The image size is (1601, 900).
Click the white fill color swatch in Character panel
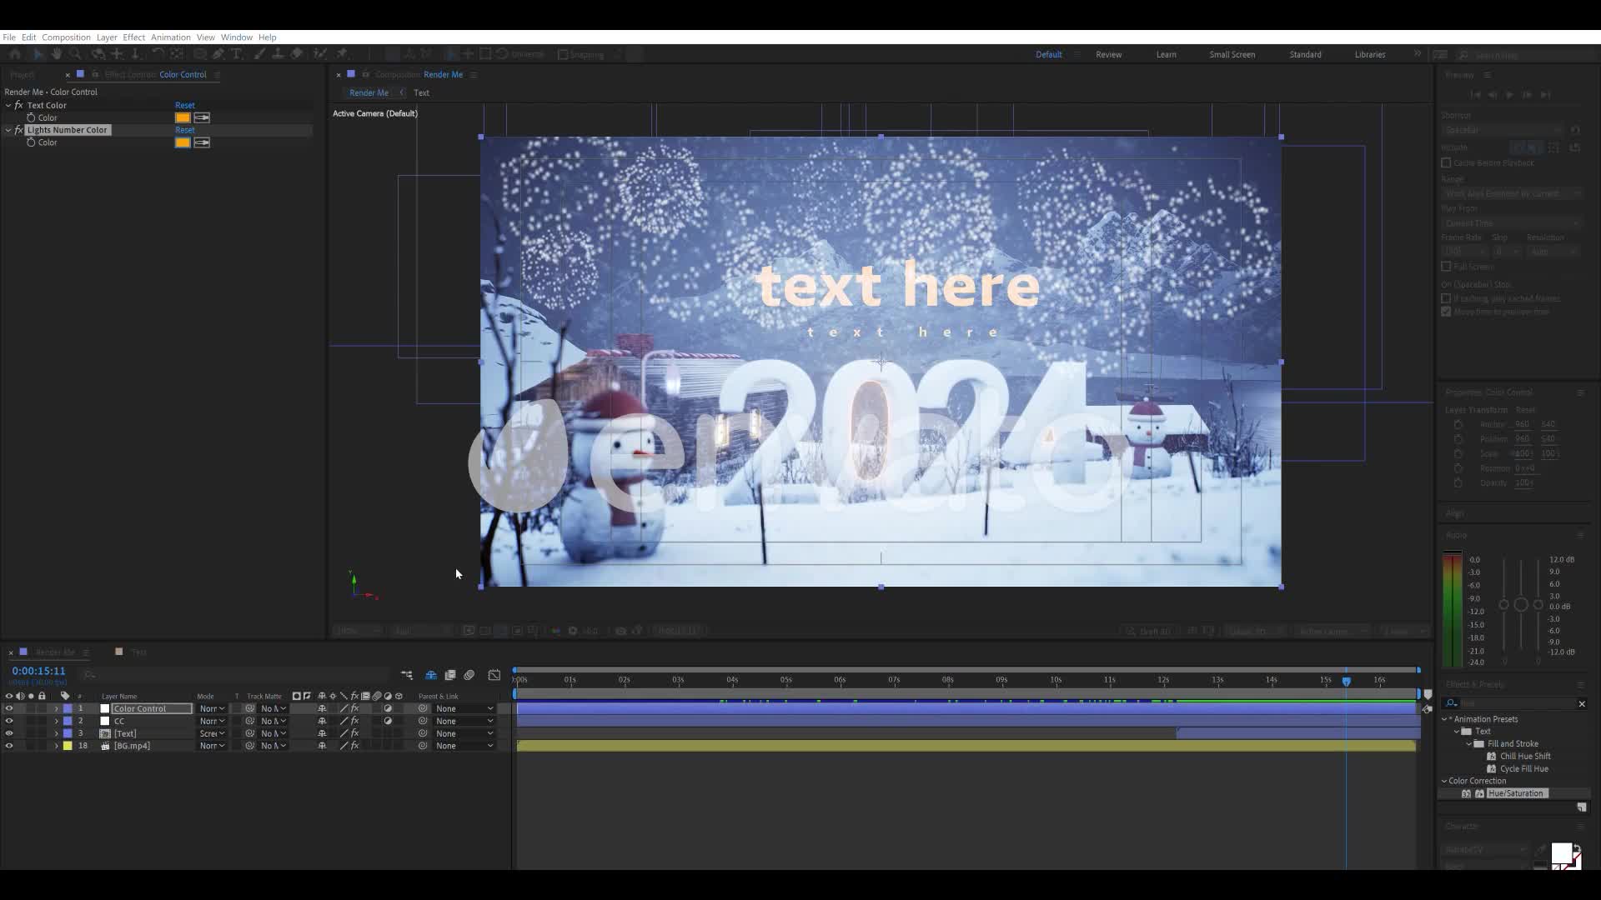pyautogui.click(x=1561, y=852)
